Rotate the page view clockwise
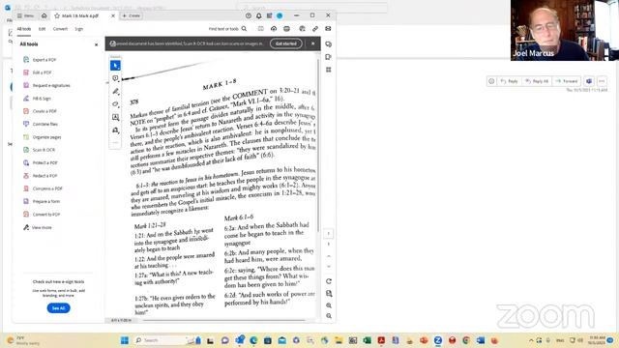This screenshot has width=619, height=348. tap(329, 281)
